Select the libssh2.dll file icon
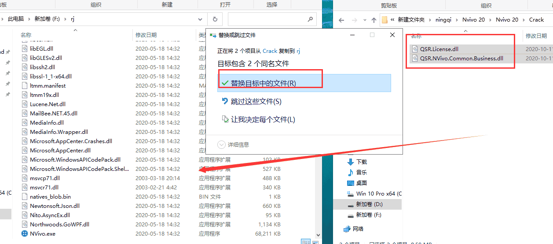Image resolution: width=553 pixels, height=244 pixels. click(25, 67)
